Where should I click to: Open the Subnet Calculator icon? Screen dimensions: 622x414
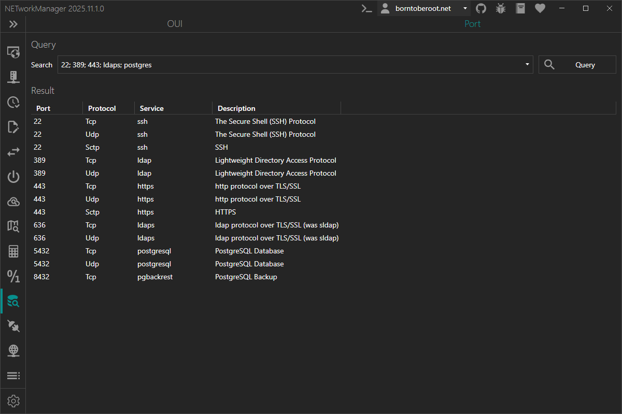[13, 252]
